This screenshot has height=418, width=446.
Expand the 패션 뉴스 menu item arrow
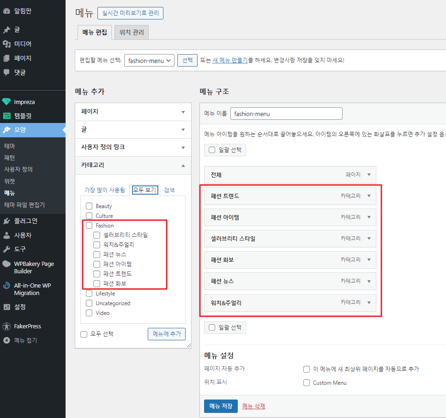tap(369, 281)
